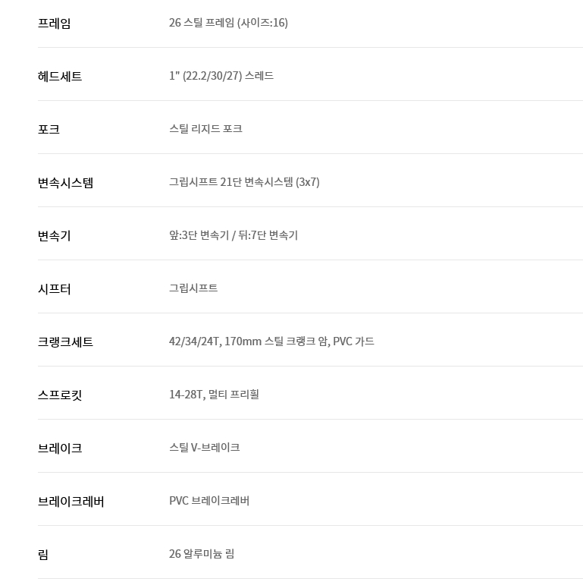Viewport: 583px width, 579px height.
Task: Click the PVC 브레이크레버 value text
Action: coord(209,501)
